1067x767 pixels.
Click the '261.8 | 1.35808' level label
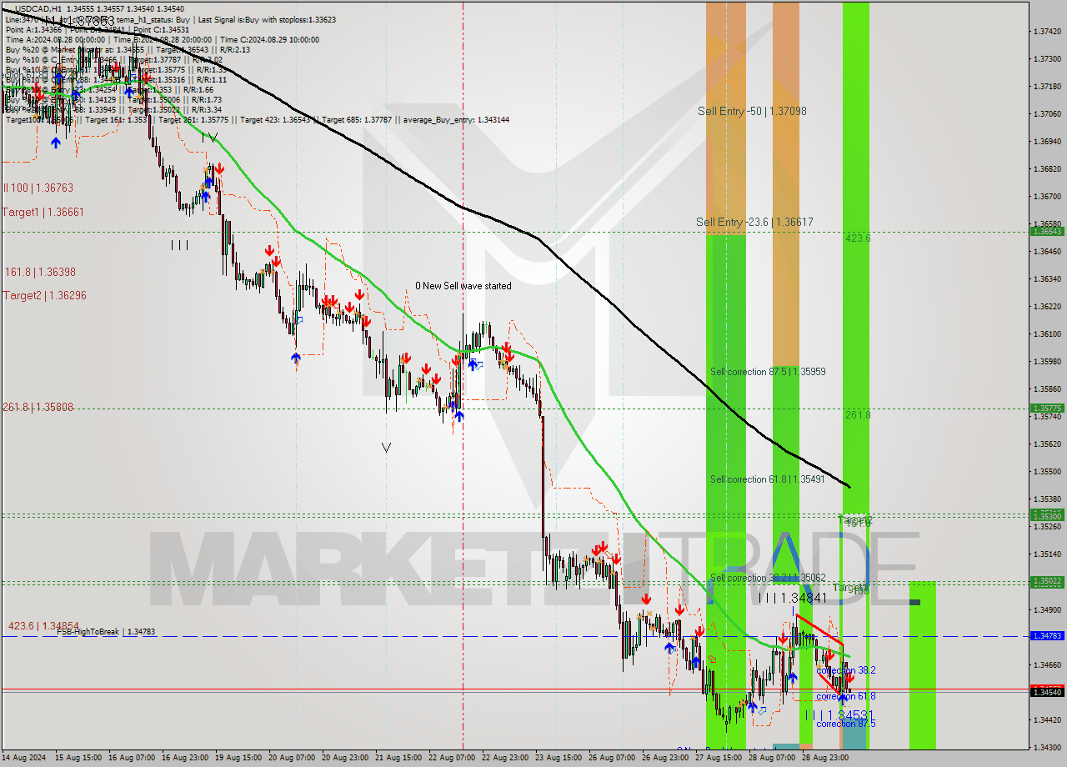38,407
